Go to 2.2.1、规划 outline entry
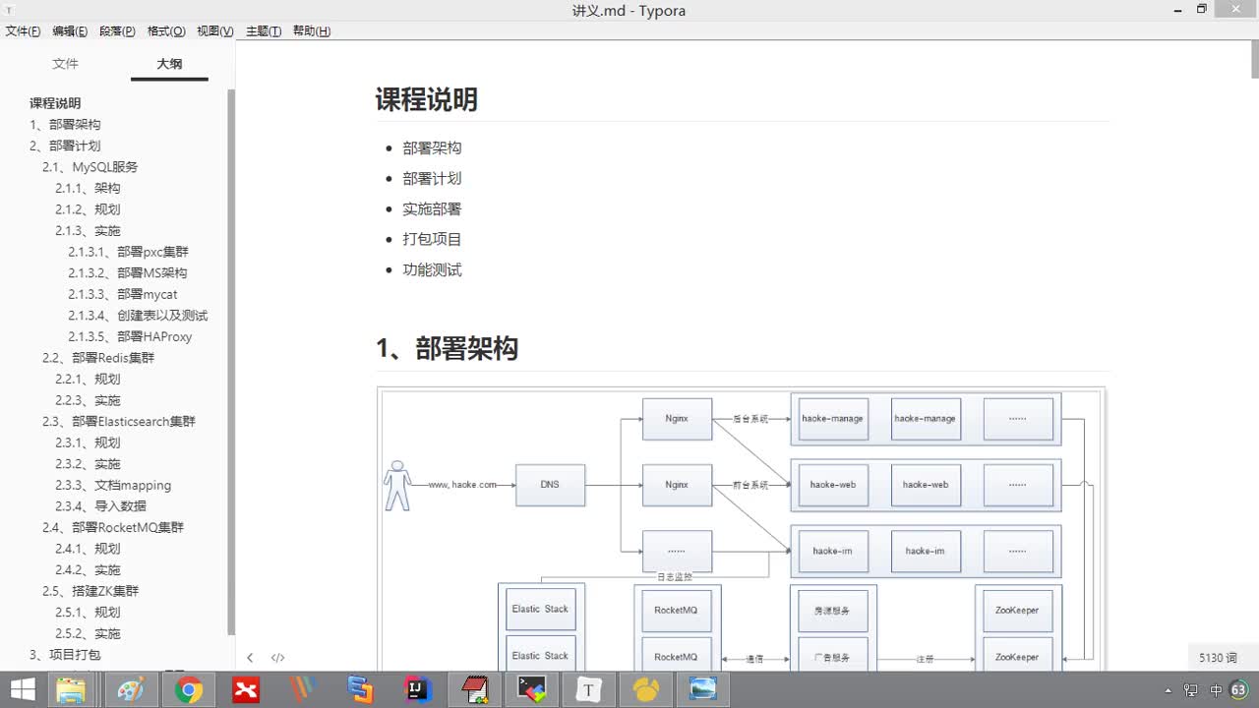This screenshot has height=708, width=1259. pyautogui.click(x=88, y=380)
